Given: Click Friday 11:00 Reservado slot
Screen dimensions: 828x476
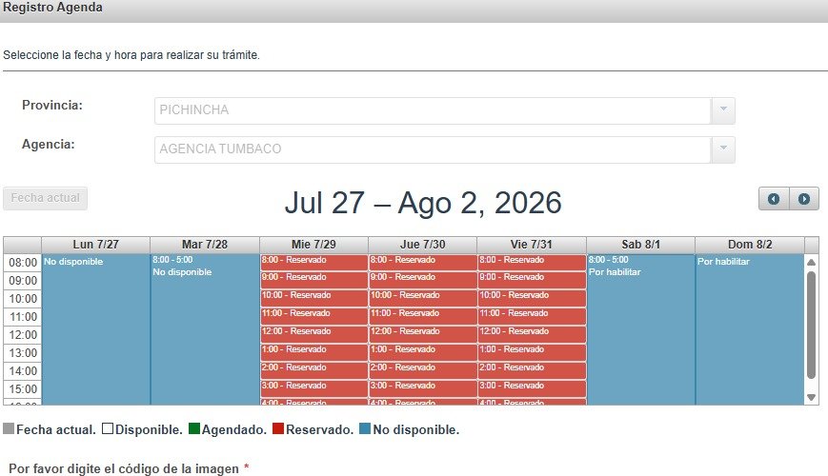Looking at the screenshot, I should pyautogui.click(x=532, y=316).
